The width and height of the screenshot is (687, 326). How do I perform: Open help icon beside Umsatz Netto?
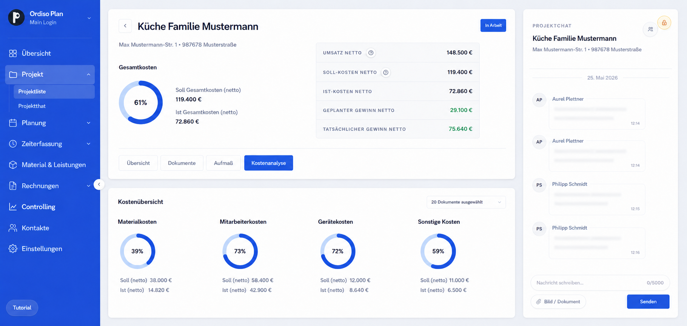[371, 53]
